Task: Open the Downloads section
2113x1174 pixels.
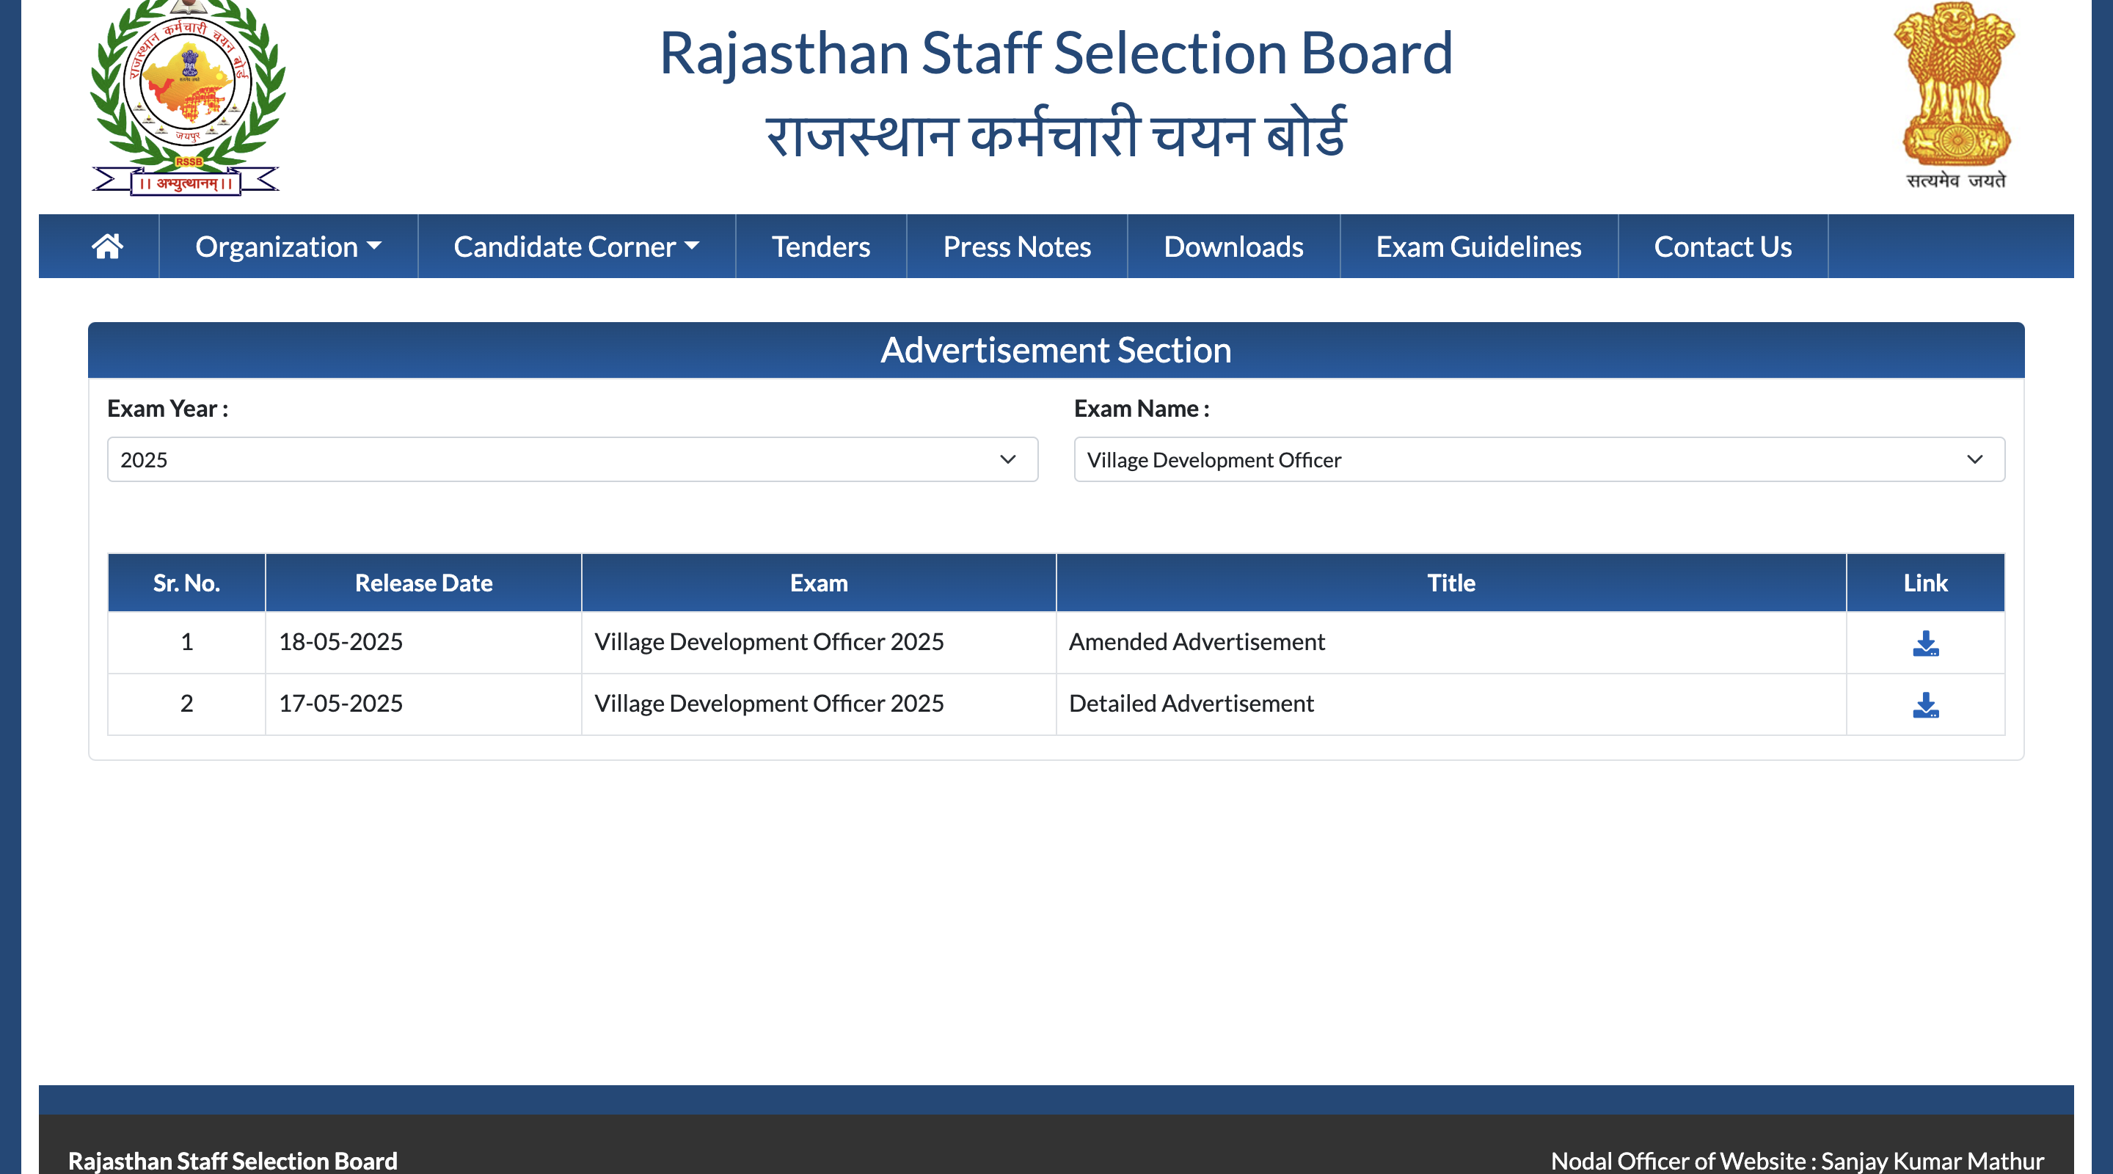Action: pyautogui.click(x=1233, y=246)
